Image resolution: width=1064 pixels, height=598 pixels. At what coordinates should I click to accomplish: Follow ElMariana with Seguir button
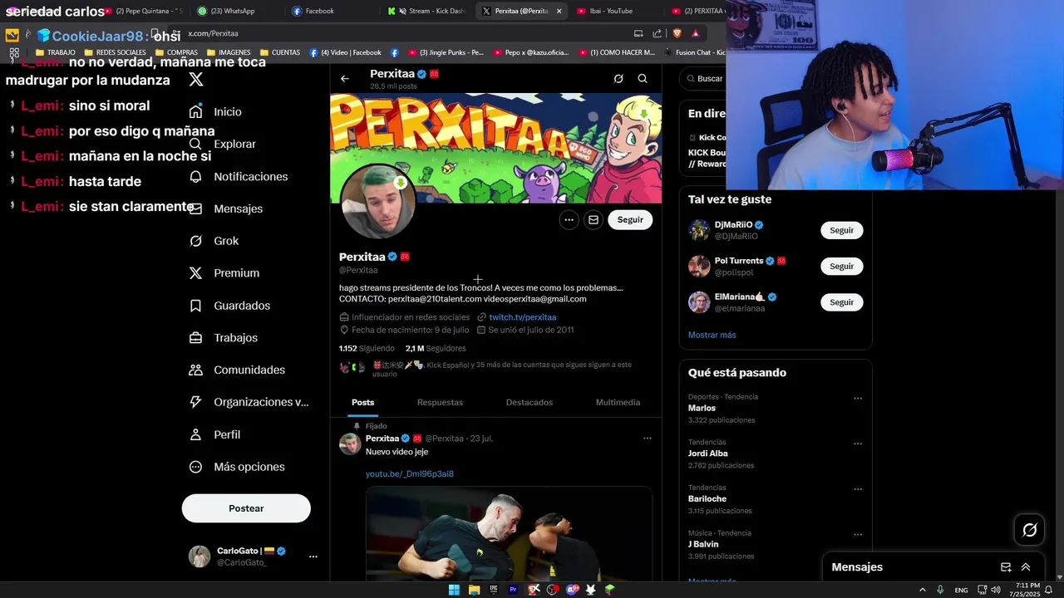click(x=841, y=302)
